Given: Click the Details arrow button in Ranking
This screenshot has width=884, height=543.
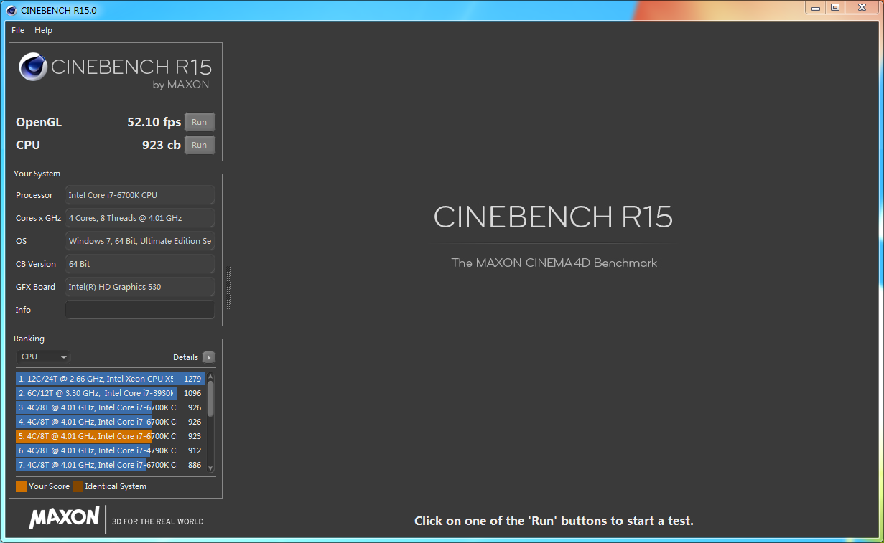Looking at the screenshot, I should coord(208,357).
